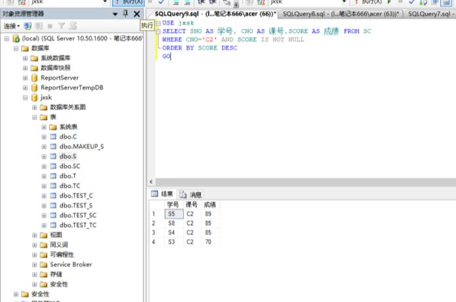The height and width of the screenshot is (302, 456).
Task: Select the dbo.TEST_SC table label
Action: 77,215
